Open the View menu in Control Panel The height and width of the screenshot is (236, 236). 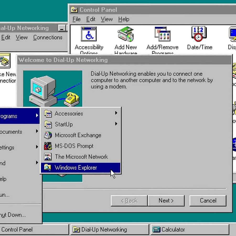[x=107, y=19]
